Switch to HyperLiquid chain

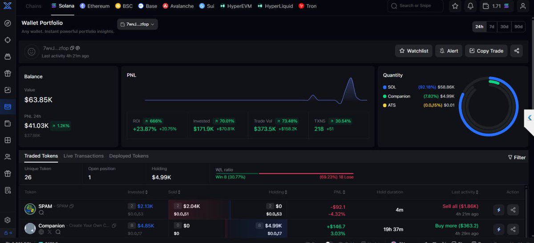275,6
